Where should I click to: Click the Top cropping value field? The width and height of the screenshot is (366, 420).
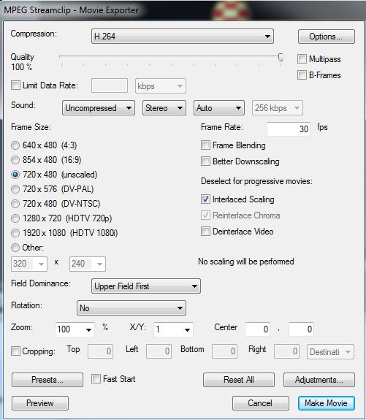tap(101, 351)
